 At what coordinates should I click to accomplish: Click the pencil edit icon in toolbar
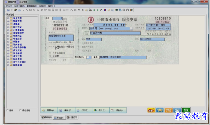coord(109,10)
